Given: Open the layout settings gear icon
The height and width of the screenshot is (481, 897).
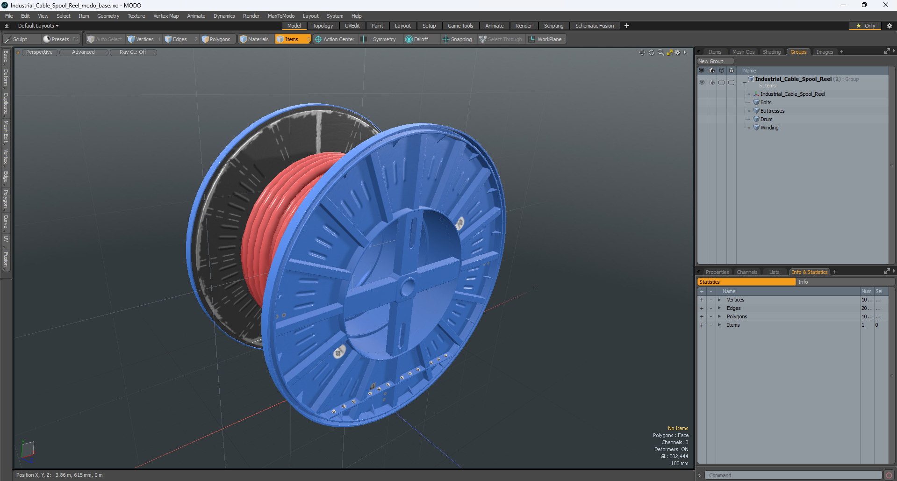Looking at the screenshot, I should pos(890,26).
